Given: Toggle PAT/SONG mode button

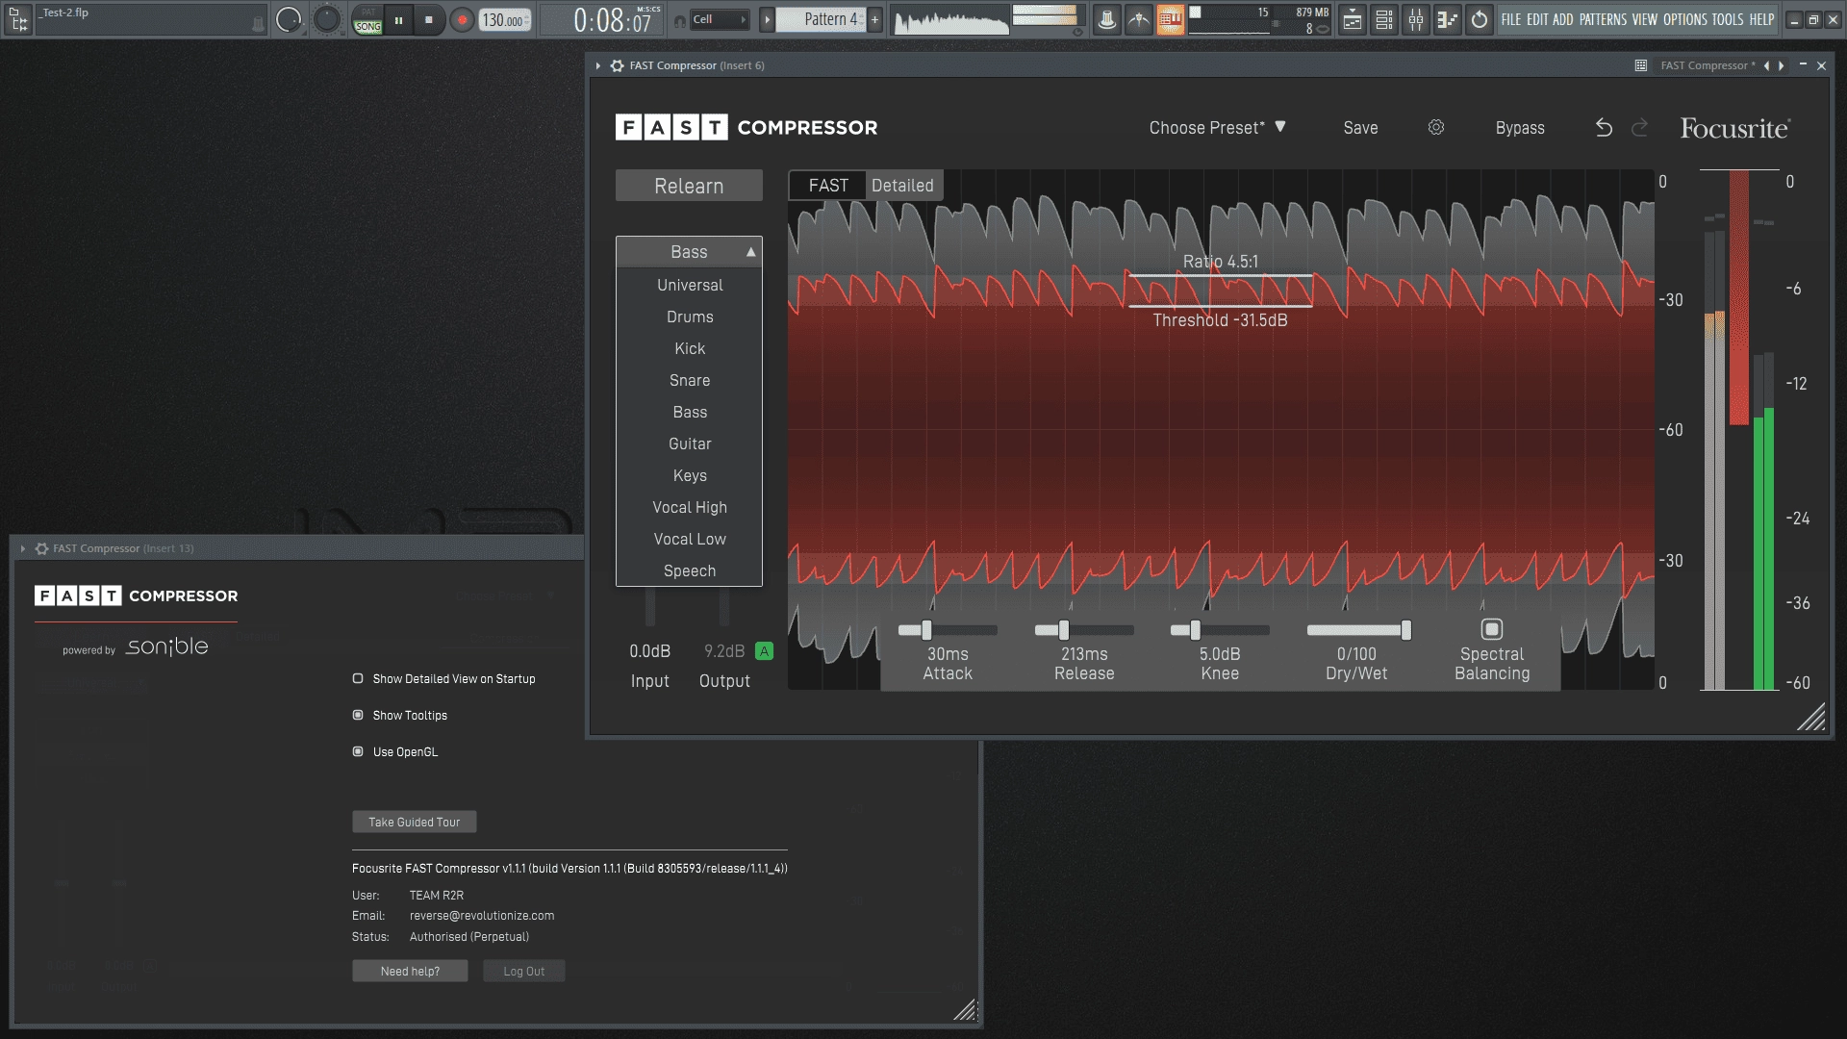Looking at the screenshot, I should pos(368,19).
